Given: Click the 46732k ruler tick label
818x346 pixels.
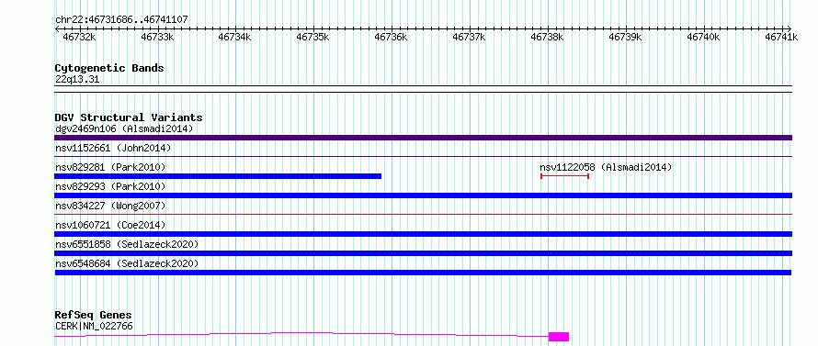Looking at the screenshot, I should pos(79,37).
